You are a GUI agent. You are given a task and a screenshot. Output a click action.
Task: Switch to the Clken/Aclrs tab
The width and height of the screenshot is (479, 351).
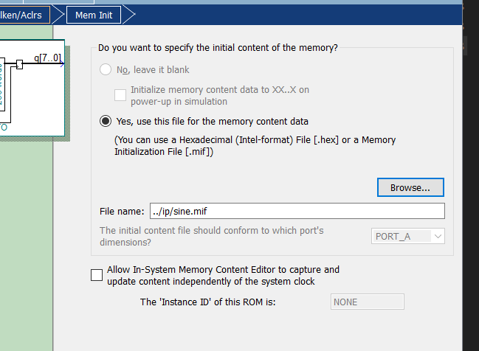(25, 14)
